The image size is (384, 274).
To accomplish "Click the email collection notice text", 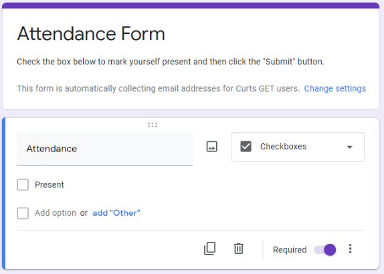I will tap(158, 88).
